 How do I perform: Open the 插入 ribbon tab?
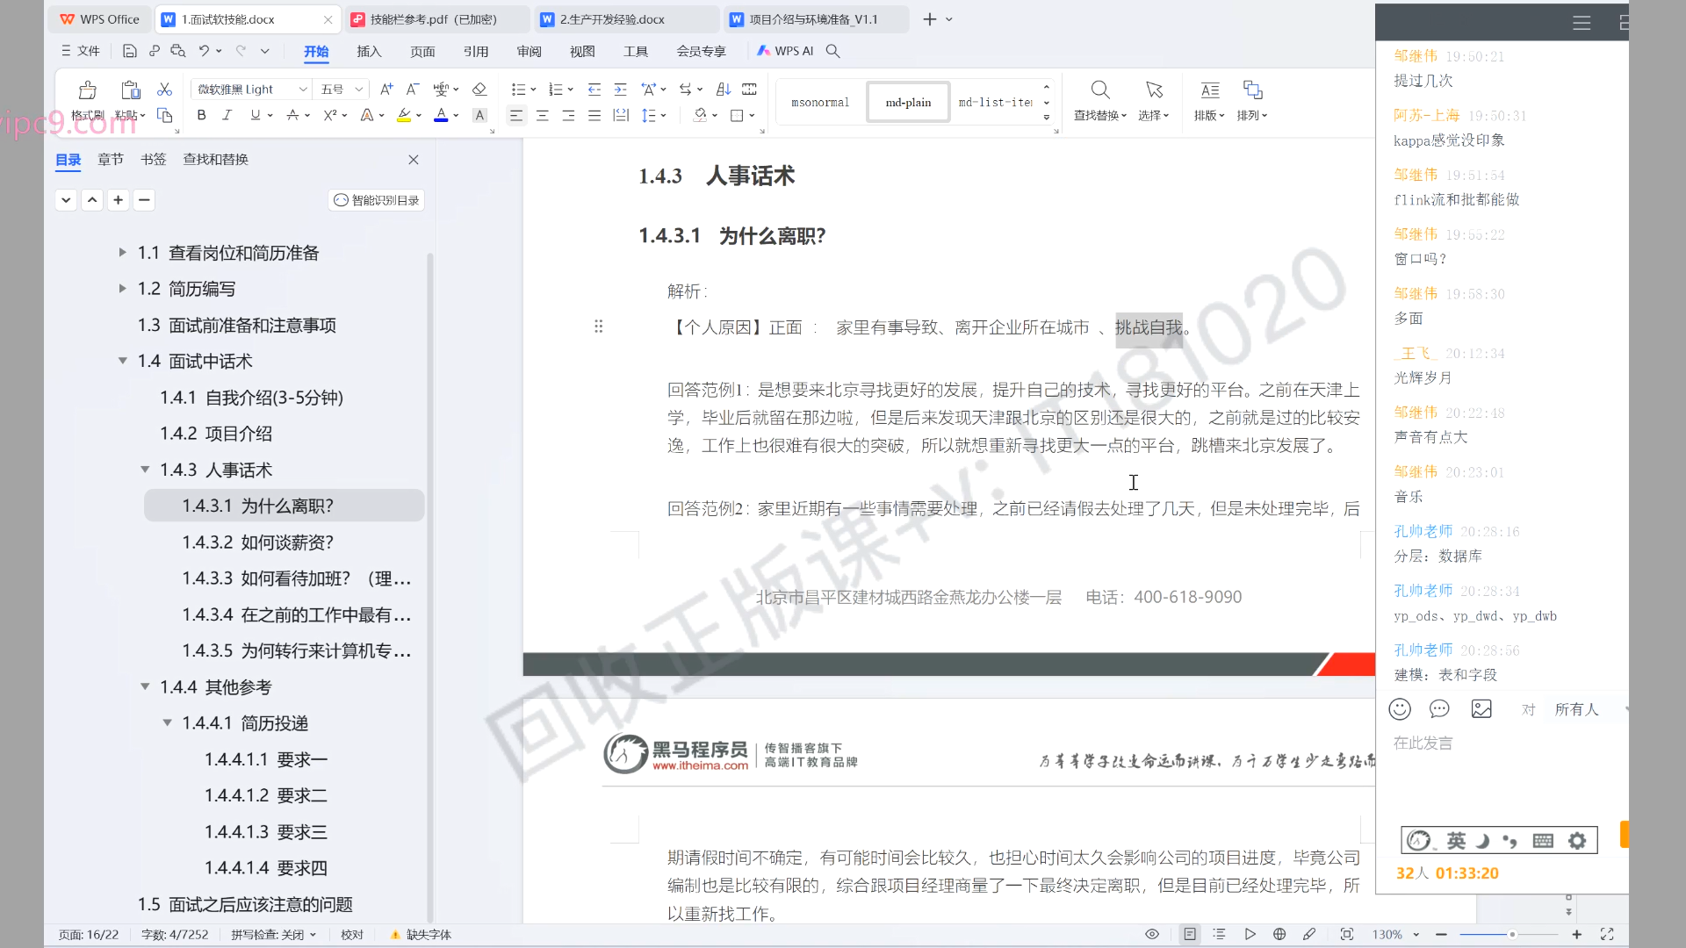pos(369,51)
